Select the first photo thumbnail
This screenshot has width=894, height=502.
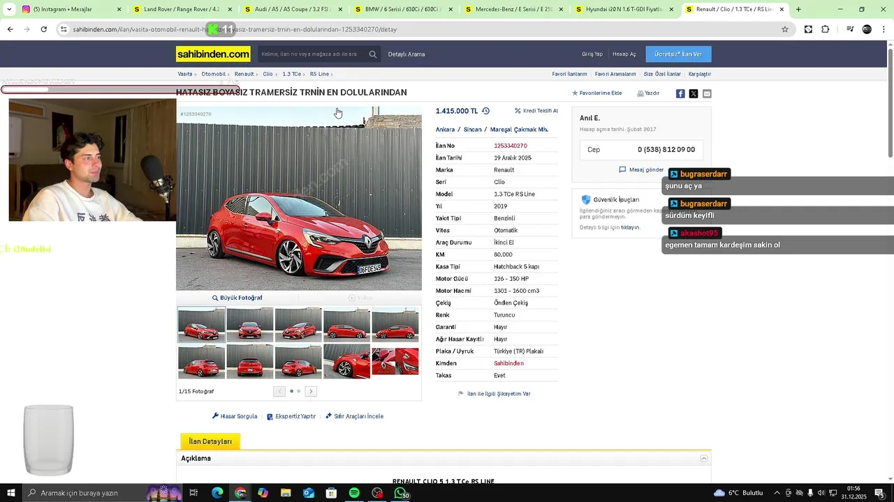(x=202, y=325)
